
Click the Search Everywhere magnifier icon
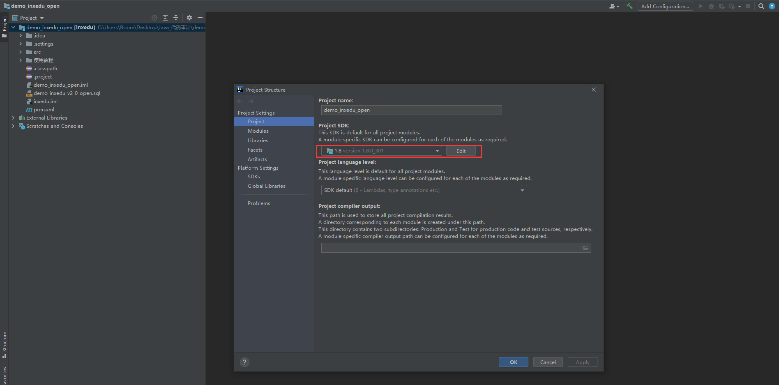tap(761, 6)
